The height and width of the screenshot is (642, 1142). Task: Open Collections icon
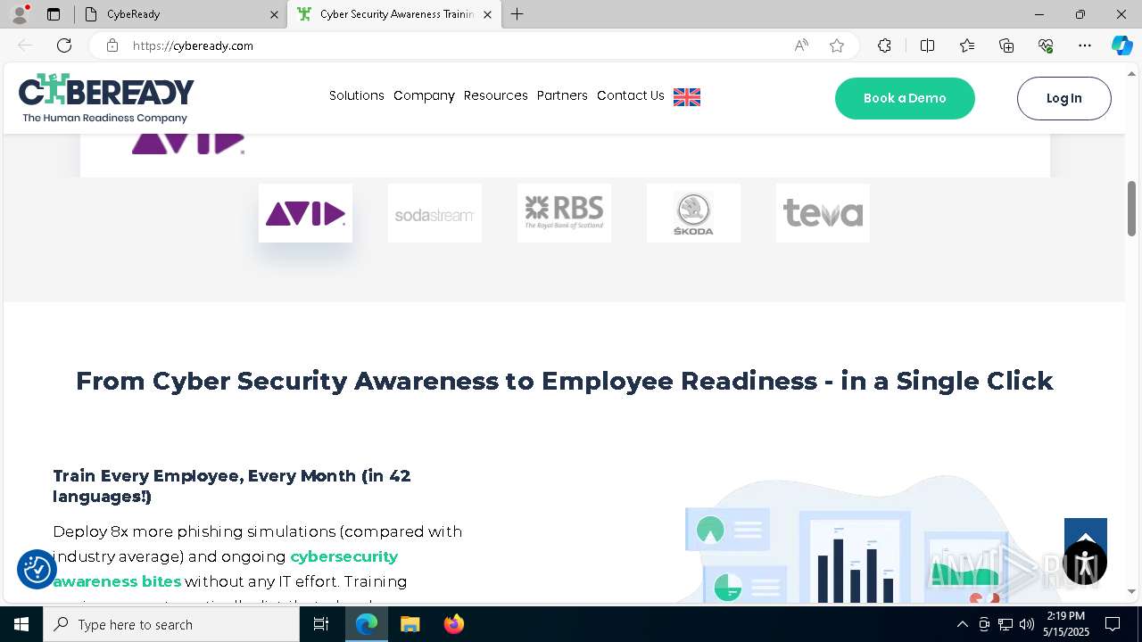point(1006,45)
